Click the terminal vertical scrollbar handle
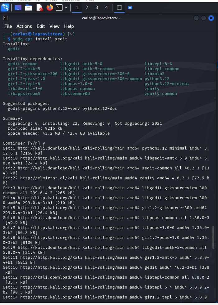Screen dimensions: 218x305 click(x=213, y=237)
